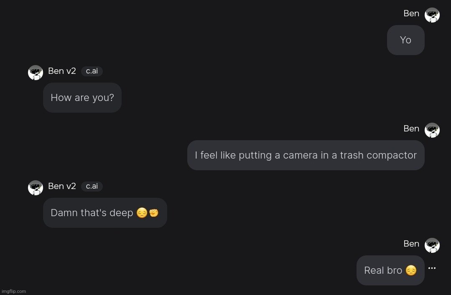Click the c.ai badge beside the first Ben v2 name
Viewport: 451px width, 295px height.
pyautogui.click(x=92, y=71)
